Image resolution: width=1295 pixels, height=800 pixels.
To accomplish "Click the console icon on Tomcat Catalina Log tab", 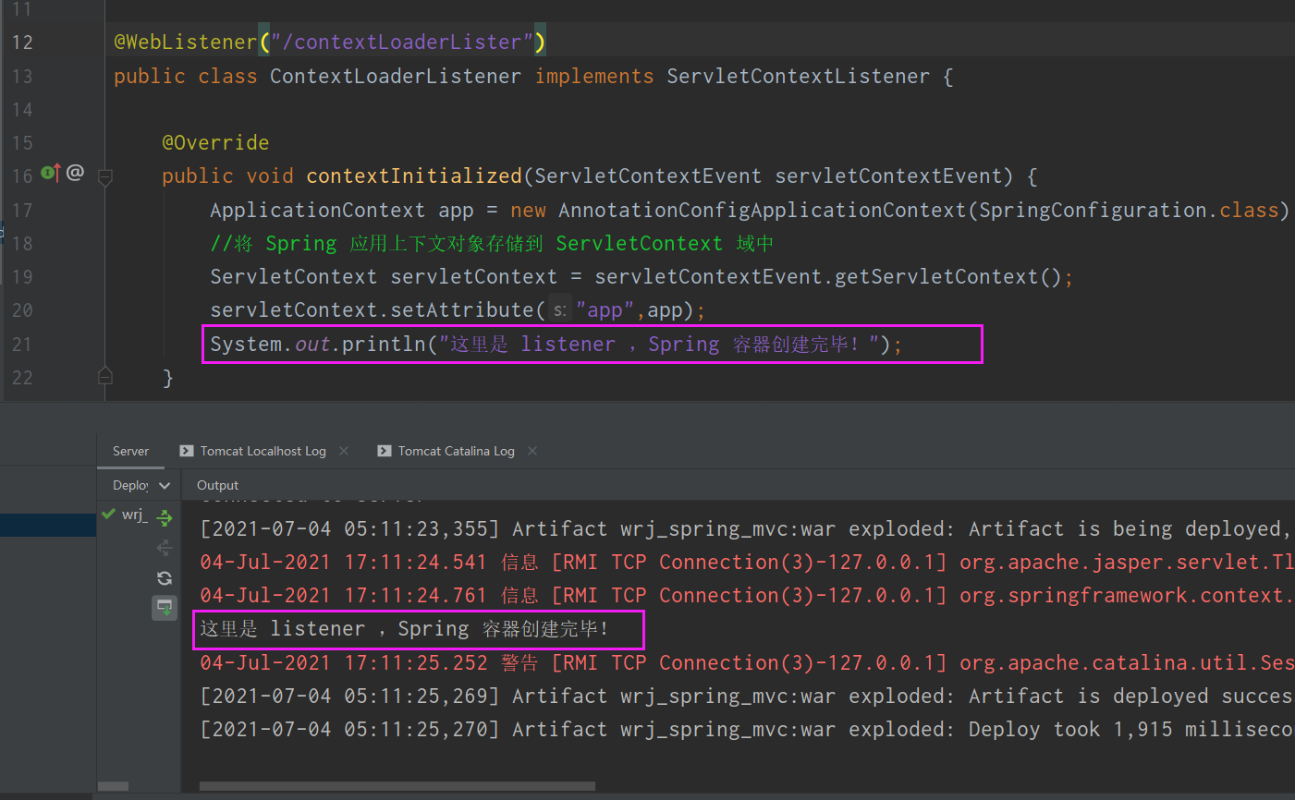I will pos(384,451).
